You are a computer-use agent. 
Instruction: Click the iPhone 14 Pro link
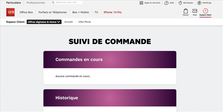pos(113,12)
